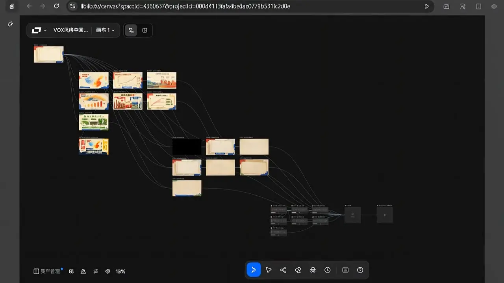Image resolution: width=504 pixels, height=283 pixels.
Task: Open the history clock icon
Action: (x=328, y=270)
